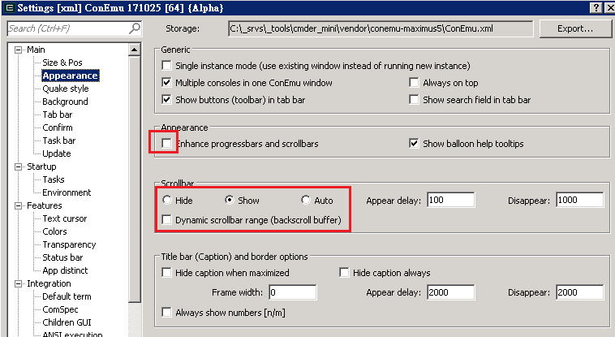Click the Storage path field
Viewport: 615px width, 337px height.
pos(381,28)
